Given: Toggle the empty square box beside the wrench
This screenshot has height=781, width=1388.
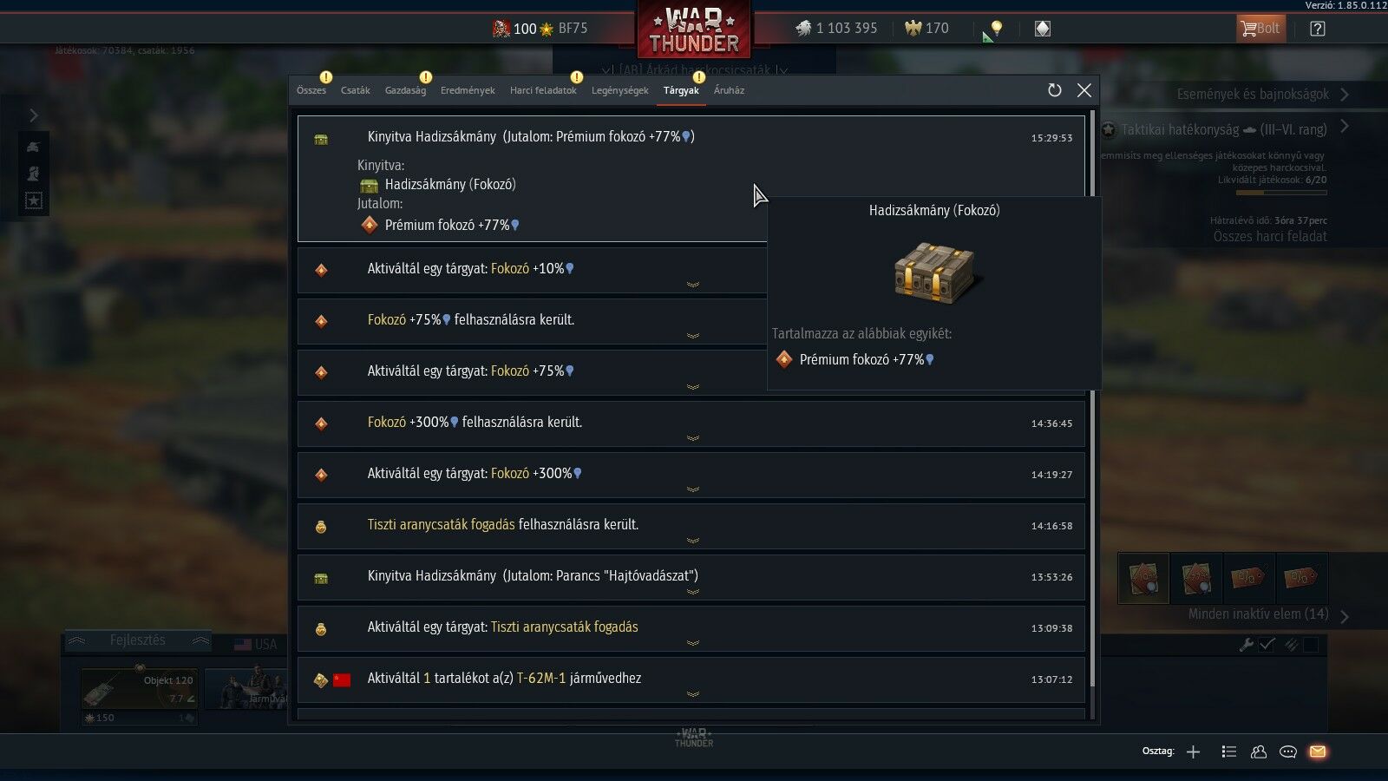Looking at the screenshot, I should click(1311, 644).
